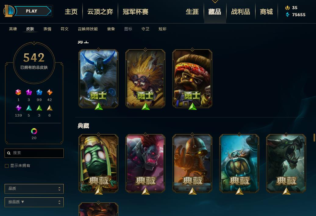
Task: Open the 按品质 sort dropdown
Action: click(34, 202)
